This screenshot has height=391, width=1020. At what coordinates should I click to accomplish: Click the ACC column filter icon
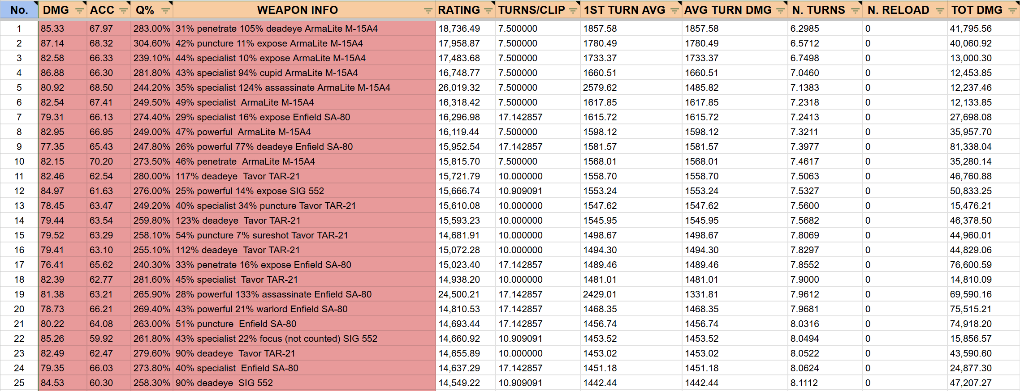(x=124, y=11)
